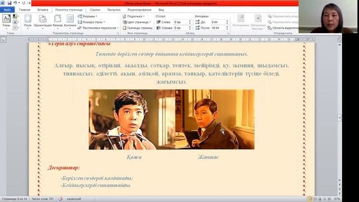Click the Қожа caption under the picture
Viewport: 359px width, 202px height.
pos(134,157)
